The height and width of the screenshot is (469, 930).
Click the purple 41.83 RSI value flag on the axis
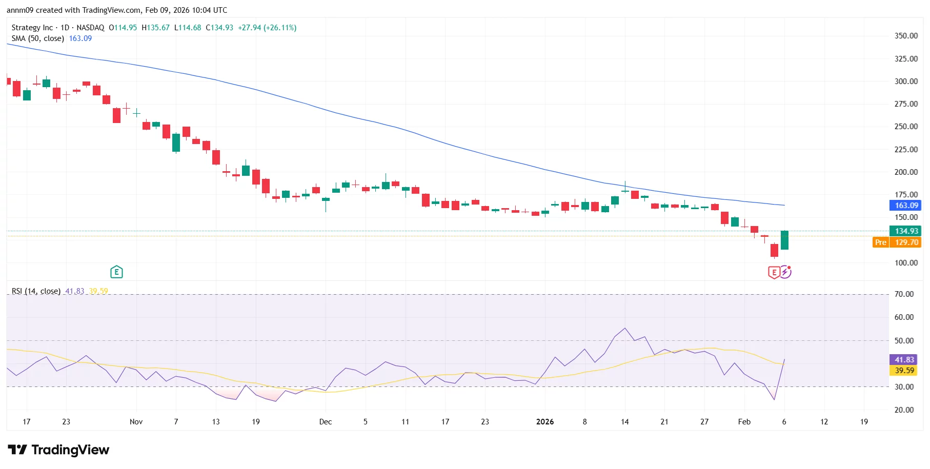click(x=905, y=359)
